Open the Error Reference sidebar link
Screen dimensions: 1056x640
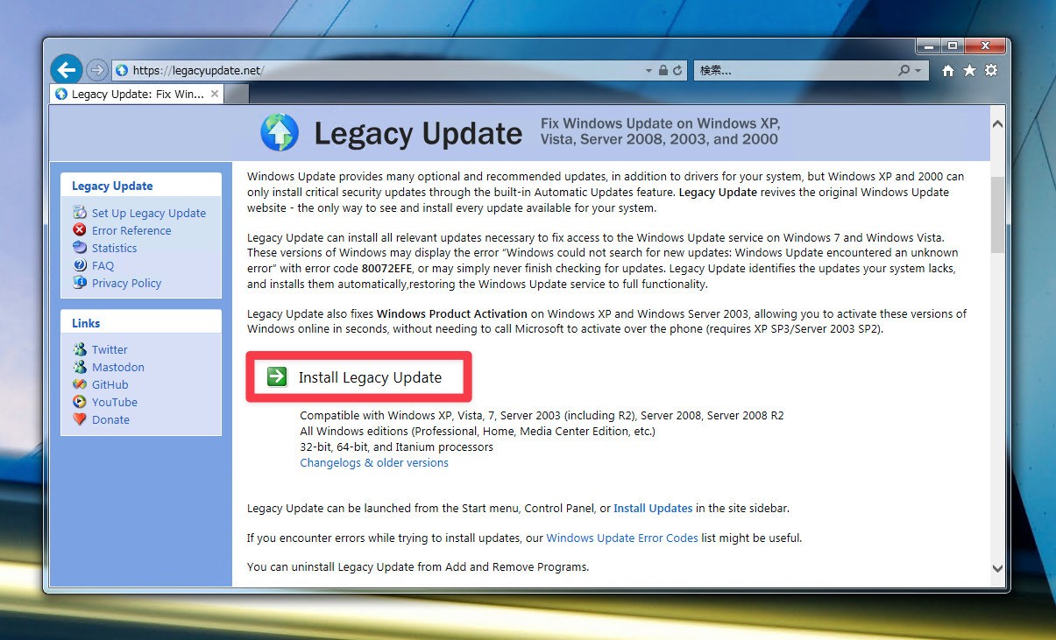click(x=131, y=230)
